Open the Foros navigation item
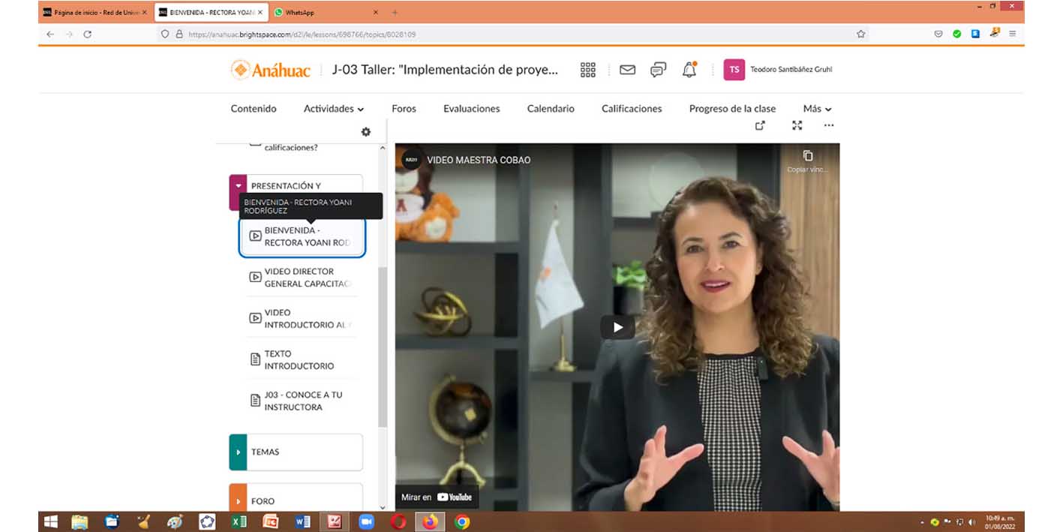 pos(404,109)
